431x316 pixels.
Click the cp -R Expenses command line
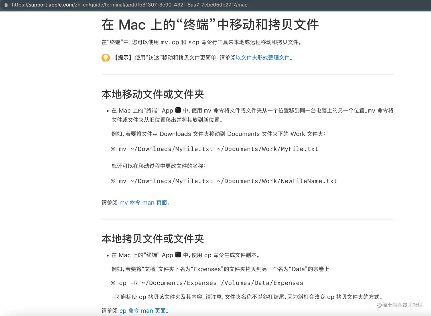click(207, 283)
